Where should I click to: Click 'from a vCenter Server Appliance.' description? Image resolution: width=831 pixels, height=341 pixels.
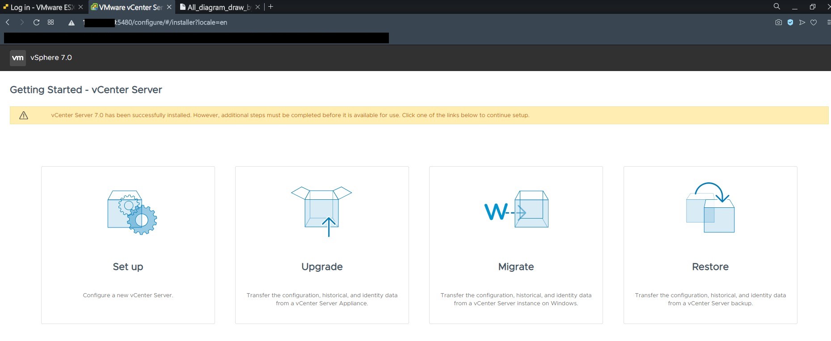322,303
